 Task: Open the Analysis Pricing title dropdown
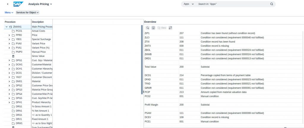click(x=40, y=4)
